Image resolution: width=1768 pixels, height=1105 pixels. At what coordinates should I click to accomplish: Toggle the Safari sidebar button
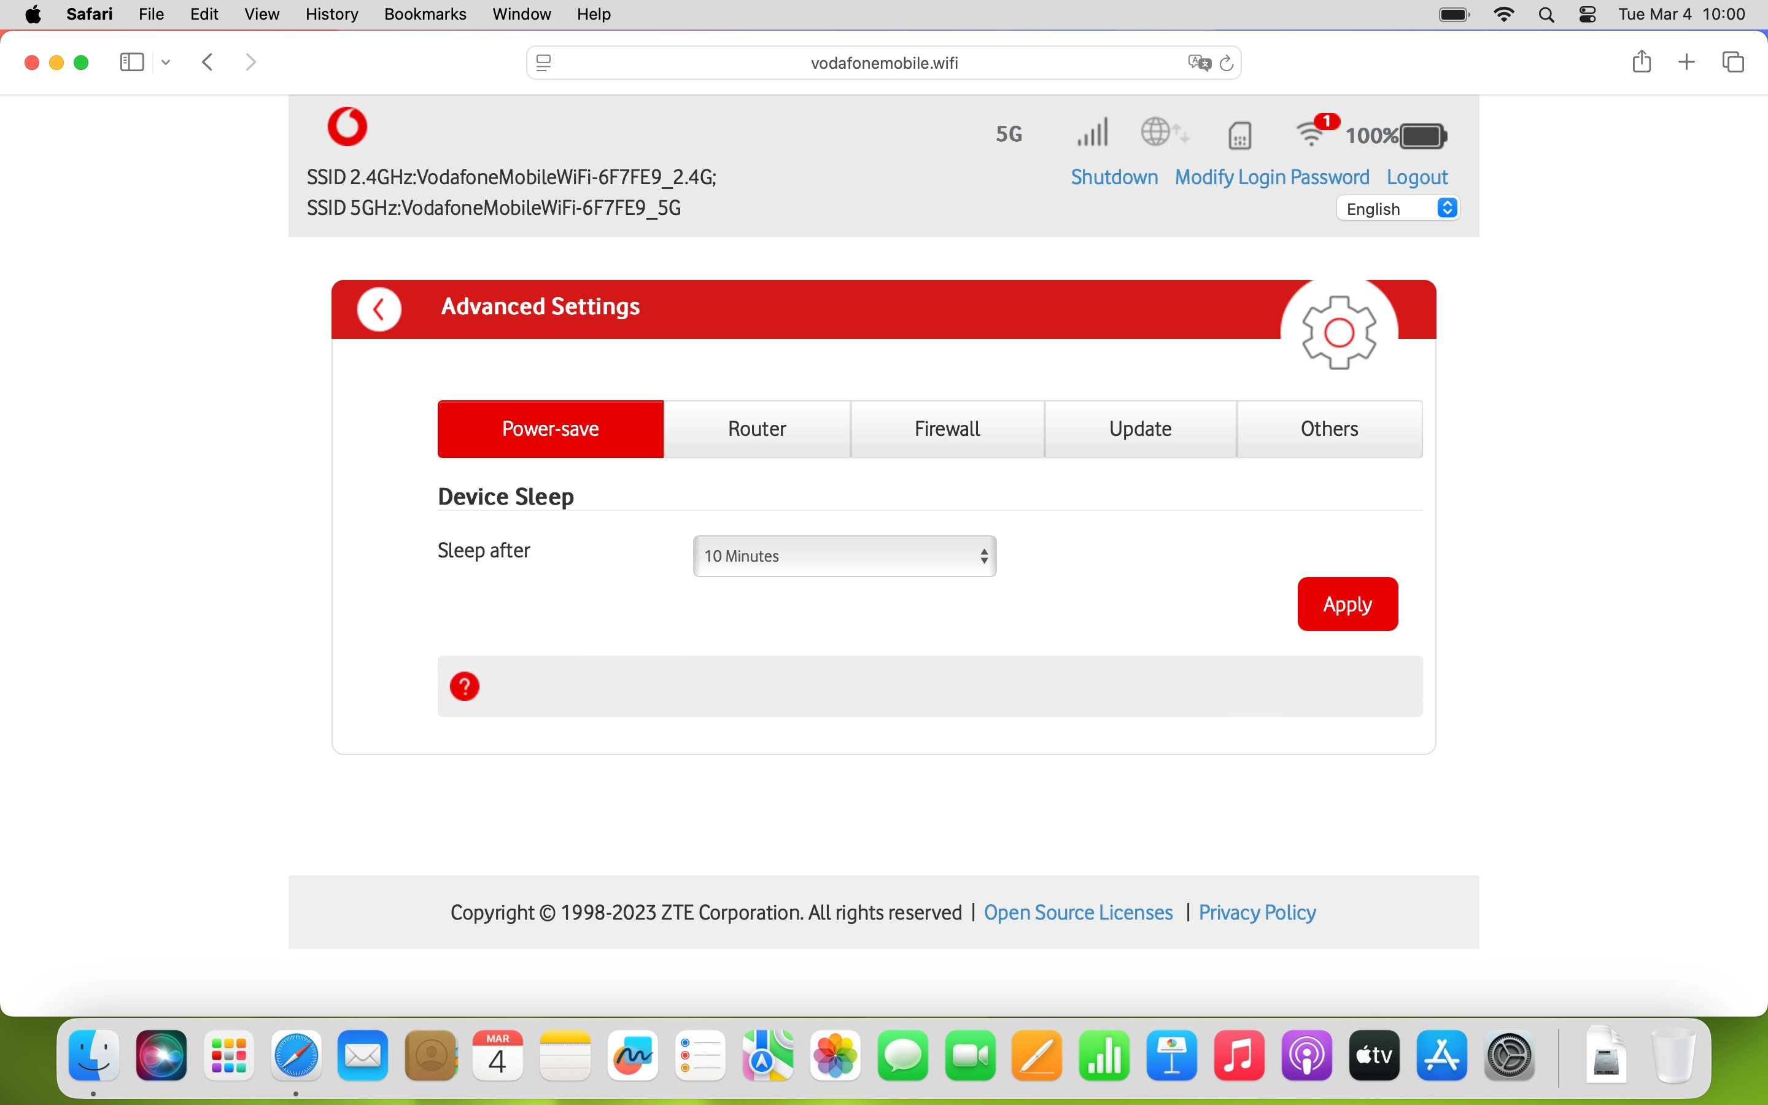[x=131, y=62]
